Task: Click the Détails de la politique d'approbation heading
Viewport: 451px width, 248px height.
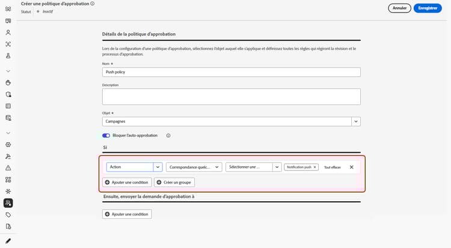Action: point(139,34)
